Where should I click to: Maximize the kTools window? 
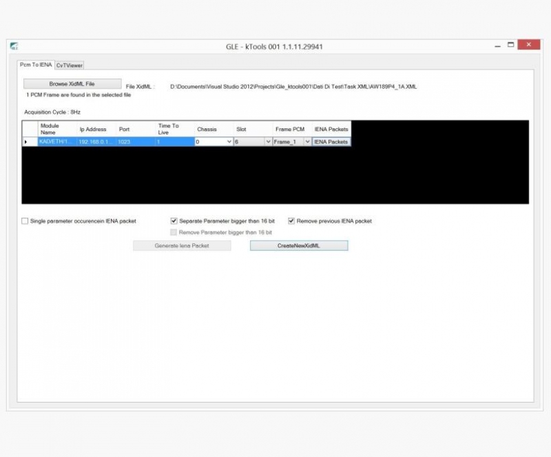pos(511,45)
